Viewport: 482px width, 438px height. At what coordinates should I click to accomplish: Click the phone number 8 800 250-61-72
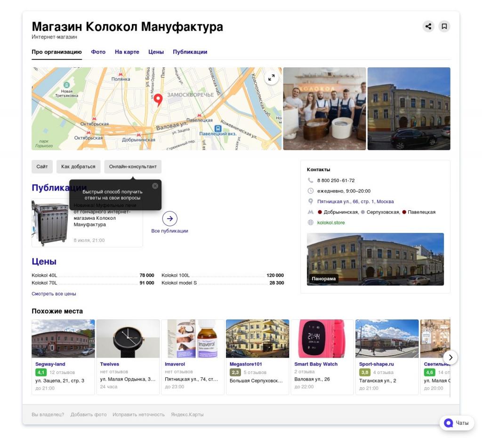click(x=336, y=180)
